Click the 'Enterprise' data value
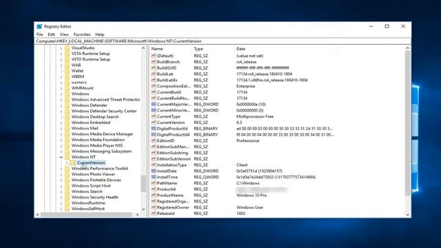 coord(245,86)
